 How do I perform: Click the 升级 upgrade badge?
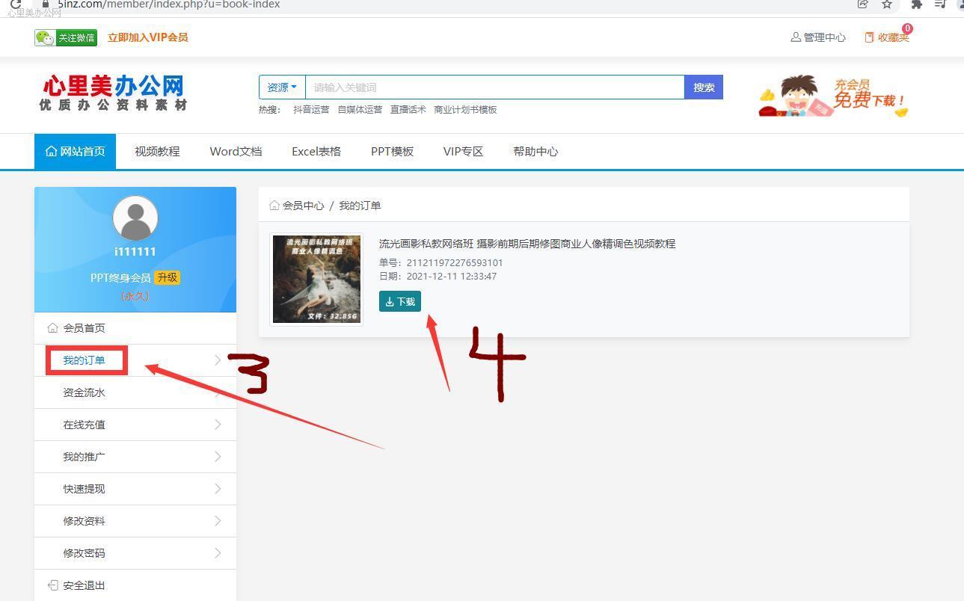pyautogui.click(x=167, y=277)
